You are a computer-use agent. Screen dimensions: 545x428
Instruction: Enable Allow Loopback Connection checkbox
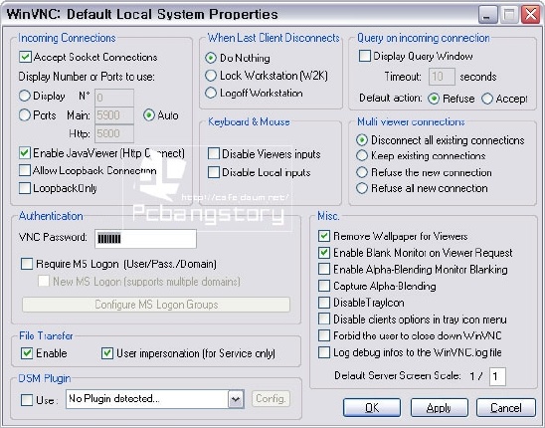click(x=25, y=170)
